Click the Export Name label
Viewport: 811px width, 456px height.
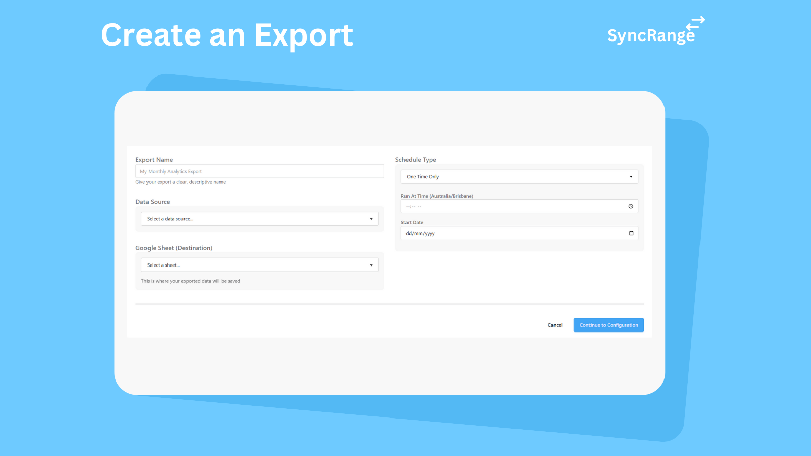coord(154,159)
